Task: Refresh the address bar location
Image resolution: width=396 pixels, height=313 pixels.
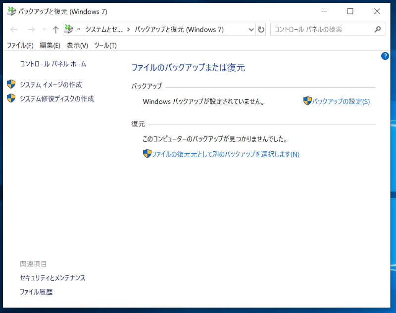Action: [261, 30]
